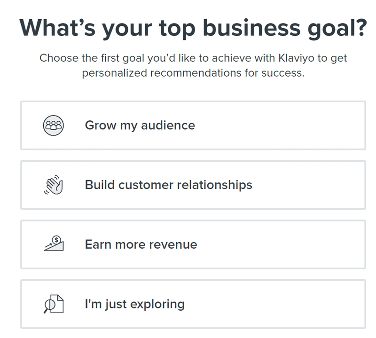Click the "Grow my audience" label text

tap(140, 126)
